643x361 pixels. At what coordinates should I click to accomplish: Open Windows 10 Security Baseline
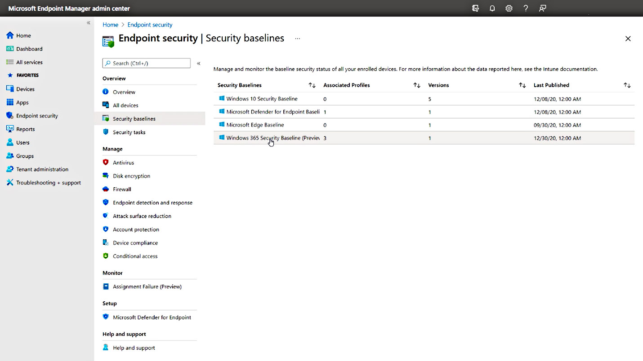262,99
